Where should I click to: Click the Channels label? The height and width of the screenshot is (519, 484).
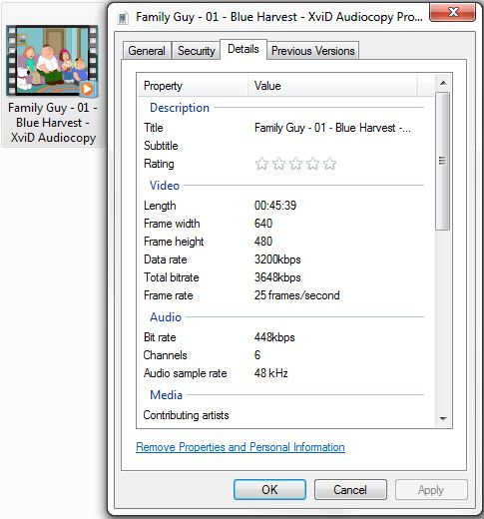click(166, 355)
